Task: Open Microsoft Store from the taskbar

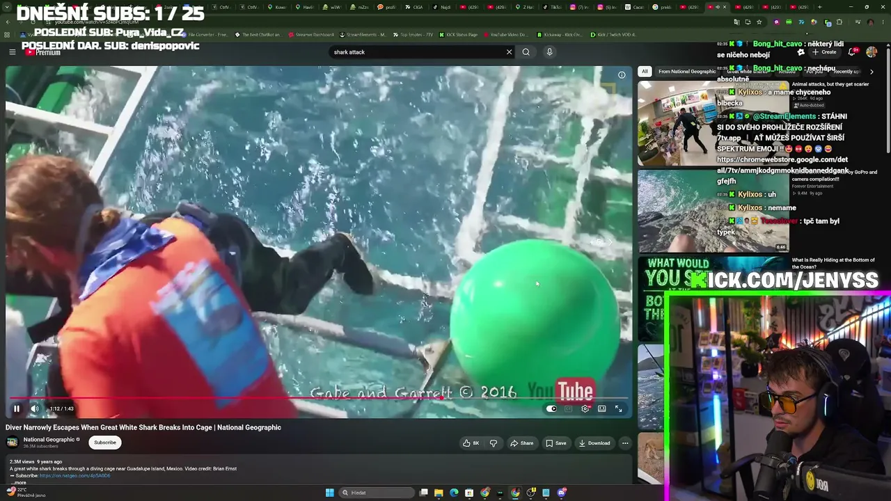Action: 469,493
